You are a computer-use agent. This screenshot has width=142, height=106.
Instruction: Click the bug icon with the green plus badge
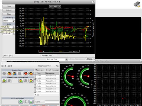21,81
